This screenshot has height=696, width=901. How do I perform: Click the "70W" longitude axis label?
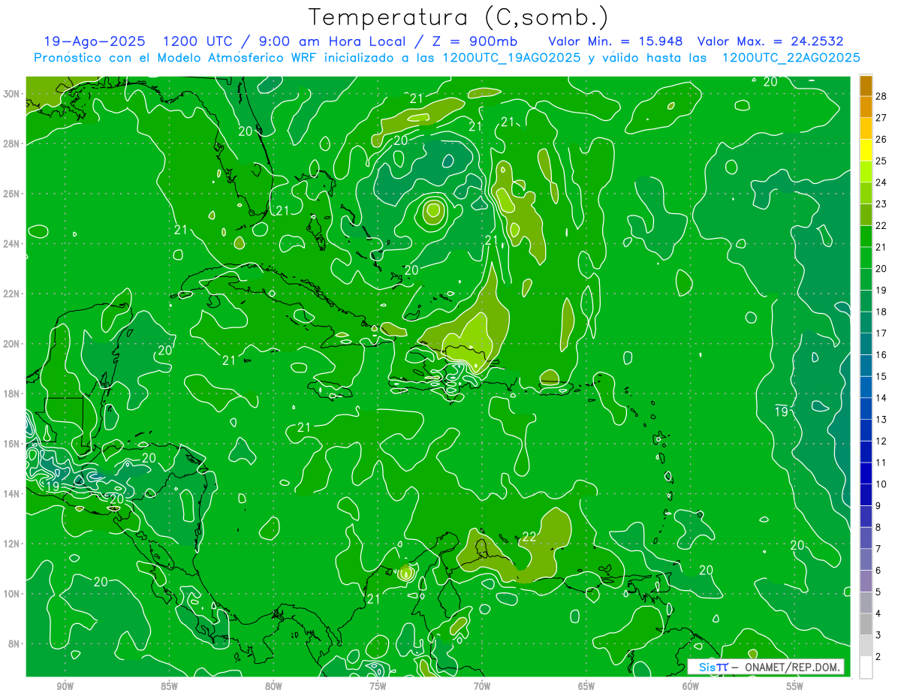pyautogui.click(x=482, y=687)
